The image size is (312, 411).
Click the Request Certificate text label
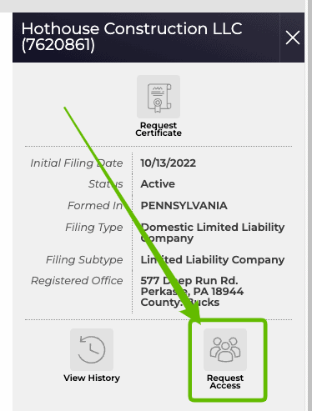[159, 129]
